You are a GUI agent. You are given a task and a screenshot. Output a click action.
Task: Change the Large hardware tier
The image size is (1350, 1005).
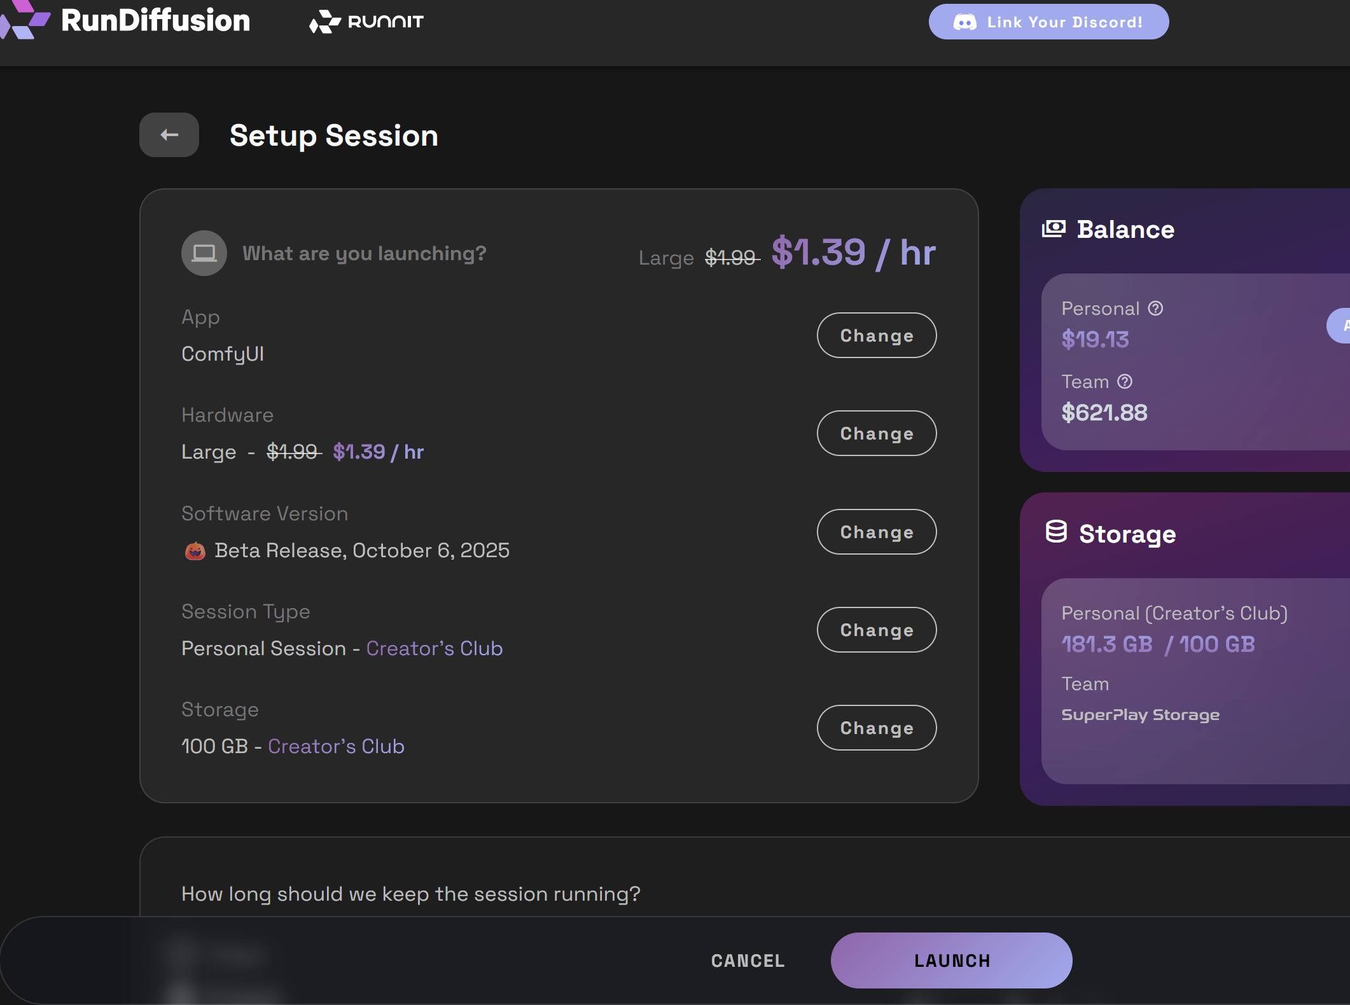pyautogui.click(x=877, y=433)
